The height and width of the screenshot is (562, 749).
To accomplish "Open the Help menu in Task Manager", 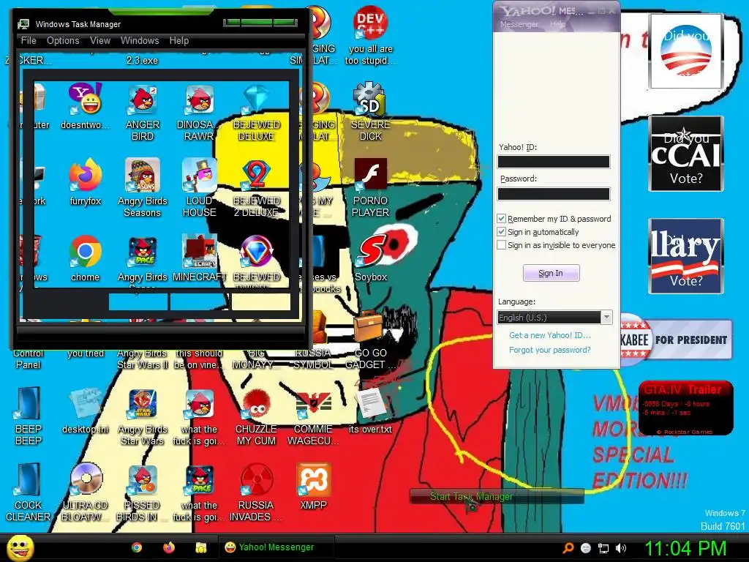I will pyautogui.click(x=179, y=41).
